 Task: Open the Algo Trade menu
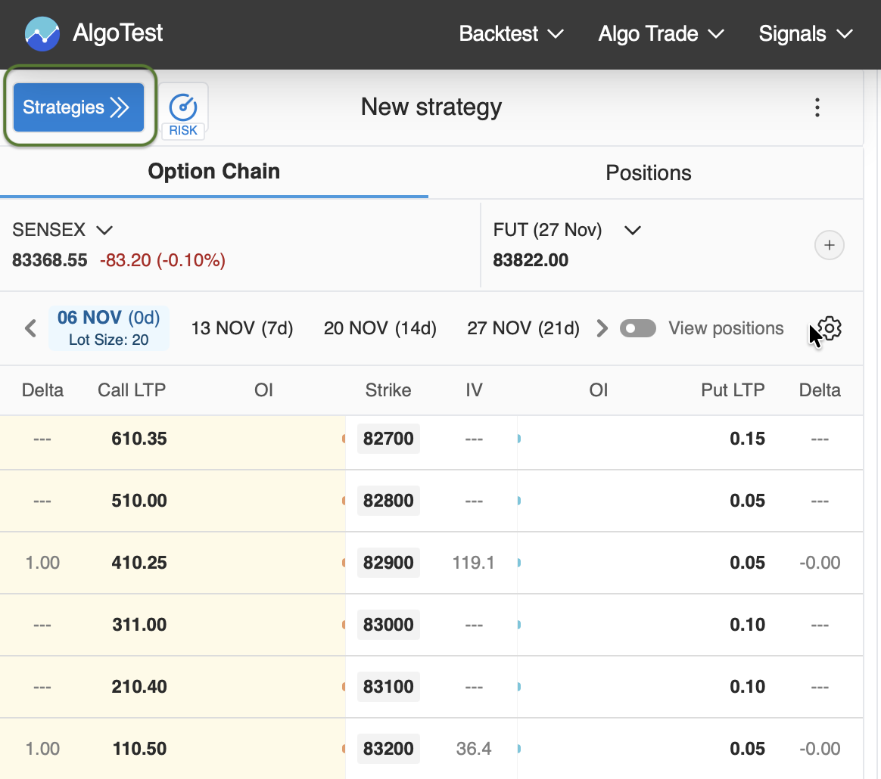click(661, 34)
